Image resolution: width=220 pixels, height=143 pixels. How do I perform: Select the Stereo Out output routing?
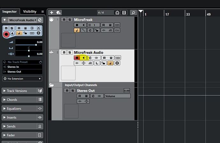point(22,71)
